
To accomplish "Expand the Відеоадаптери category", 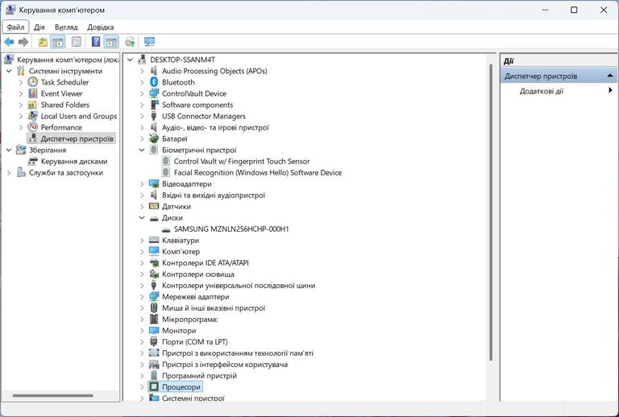I will pos(142,184).
